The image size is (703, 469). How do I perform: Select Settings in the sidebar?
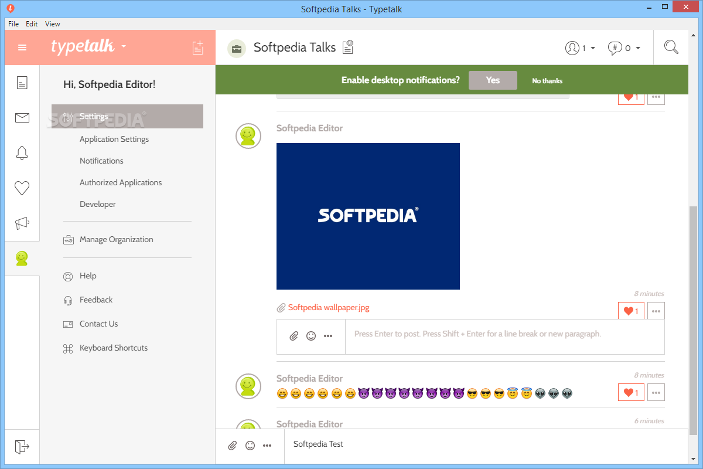point(127,116)
